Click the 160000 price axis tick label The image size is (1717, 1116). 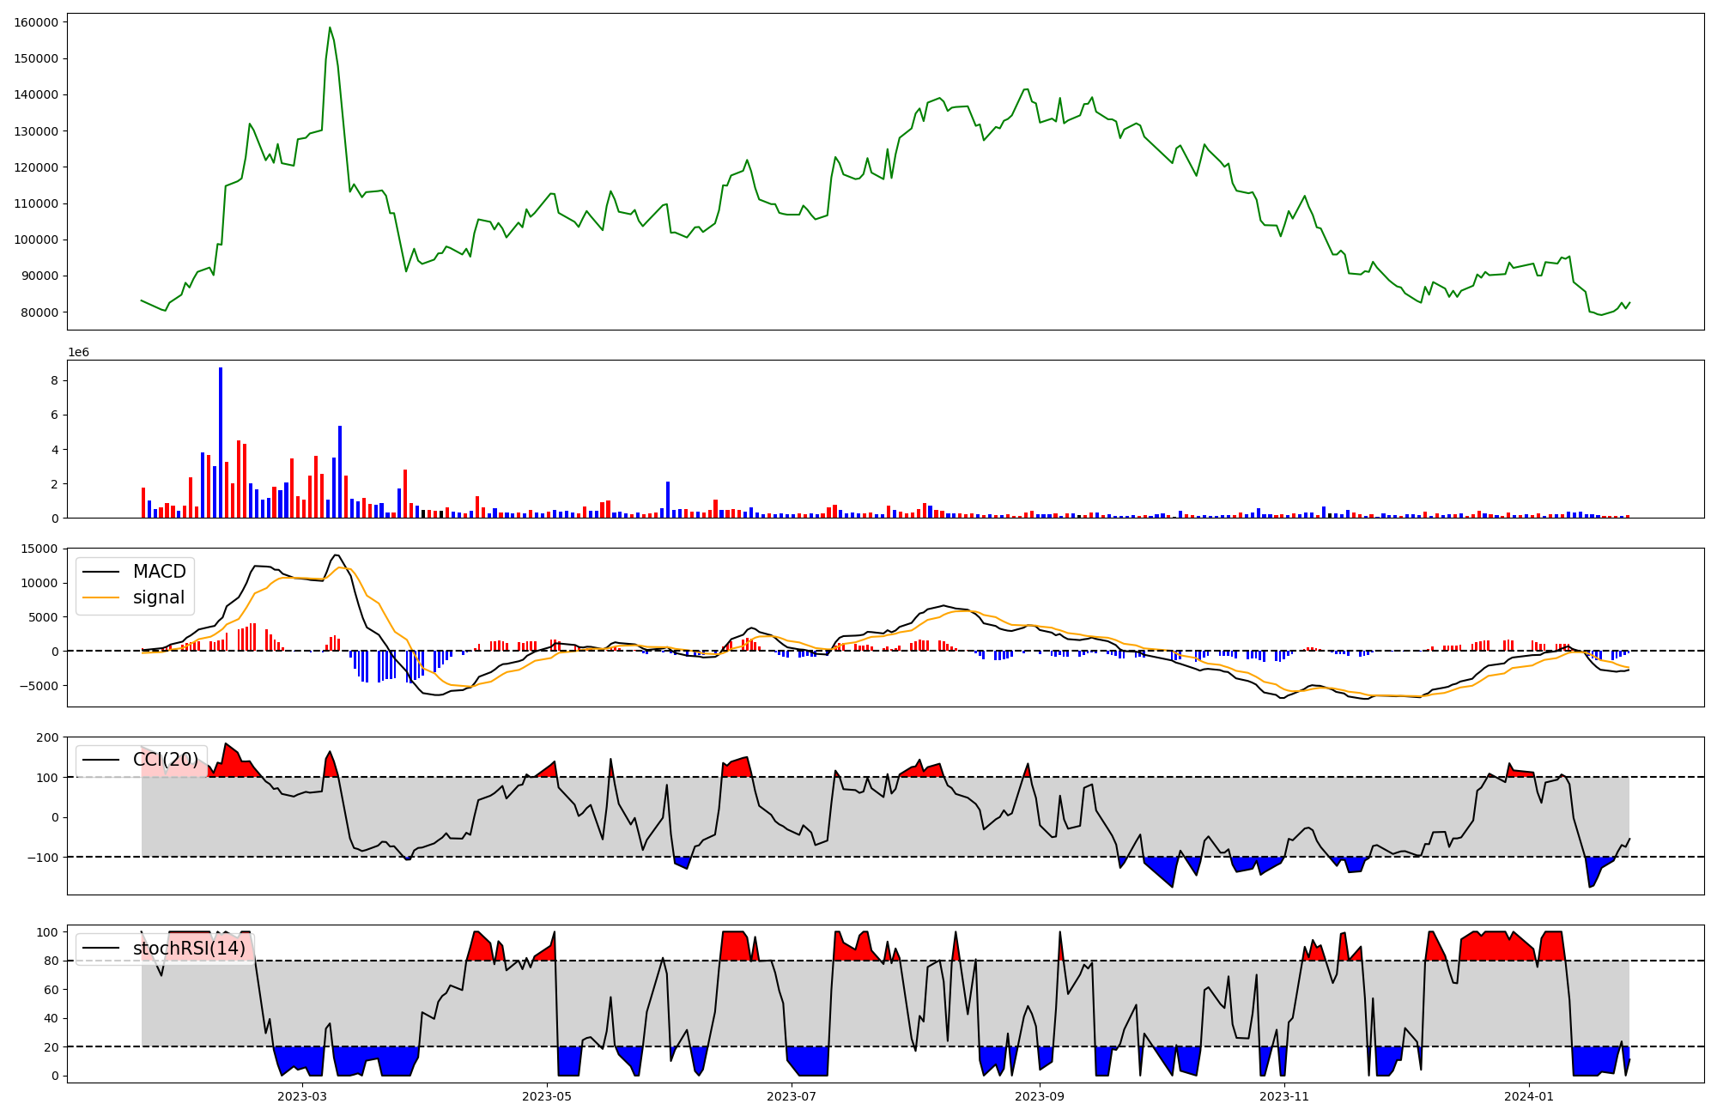36,22
